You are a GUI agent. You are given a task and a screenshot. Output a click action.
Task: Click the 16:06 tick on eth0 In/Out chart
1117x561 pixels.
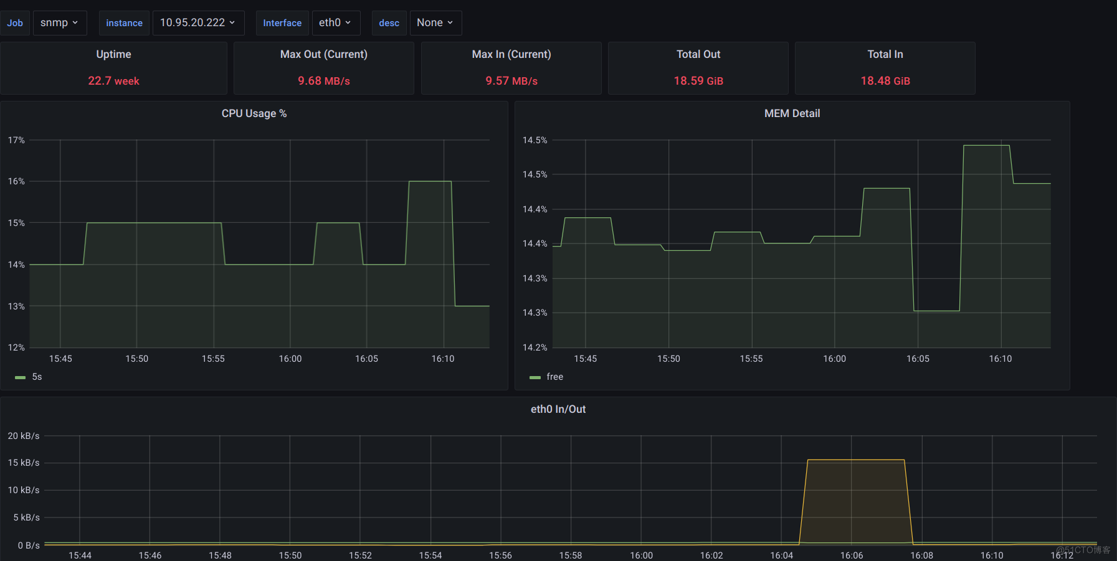(x=852, y=555)
